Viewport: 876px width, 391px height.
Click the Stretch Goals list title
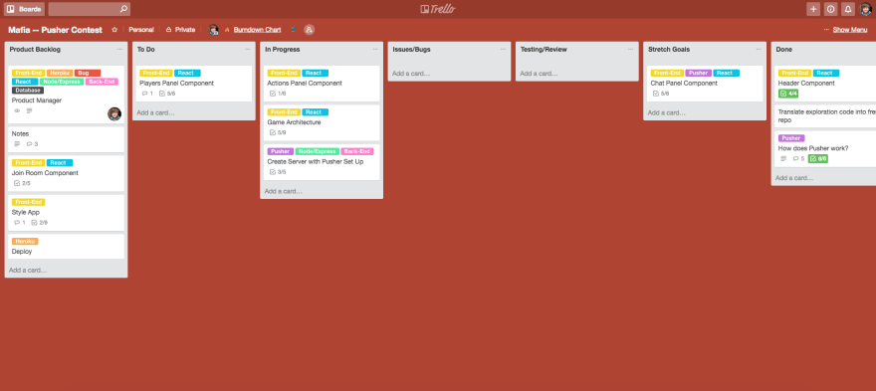669,49
